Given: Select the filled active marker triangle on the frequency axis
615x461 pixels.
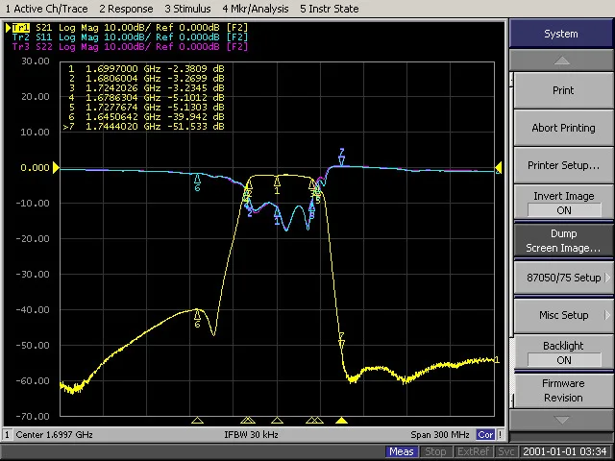Looking at the screenshot, I should coord(341,421).
